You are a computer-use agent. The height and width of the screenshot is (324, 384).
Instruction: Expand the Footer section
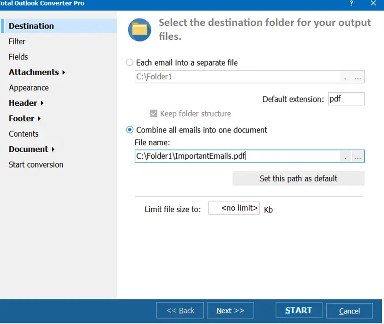click(21, 119)
